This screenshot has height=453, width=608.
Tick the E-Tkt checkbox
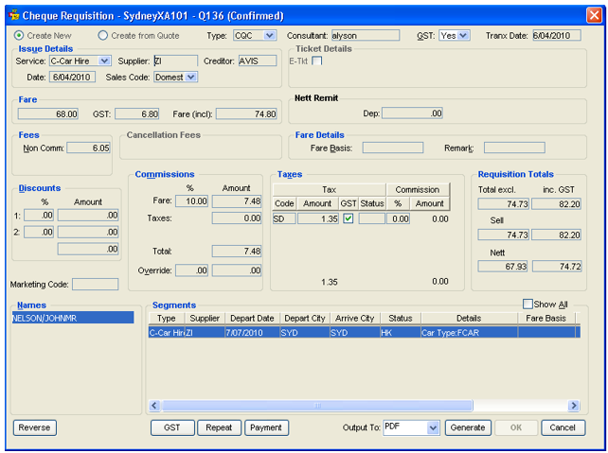(x=317, y=61)
